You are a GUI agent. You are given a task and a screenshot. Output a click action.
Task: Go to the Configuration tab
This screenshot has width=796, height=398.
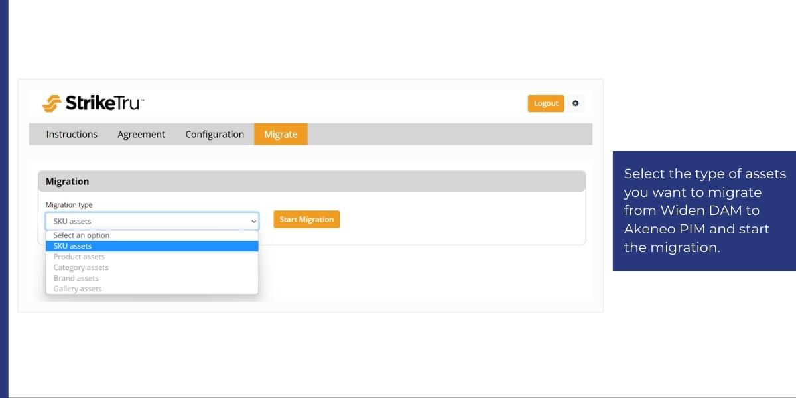point(214,134)
